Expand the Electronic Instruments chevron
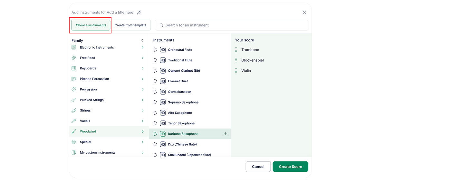Image resolution: width=451 pixels, height=180 pixels. (142, 48)
